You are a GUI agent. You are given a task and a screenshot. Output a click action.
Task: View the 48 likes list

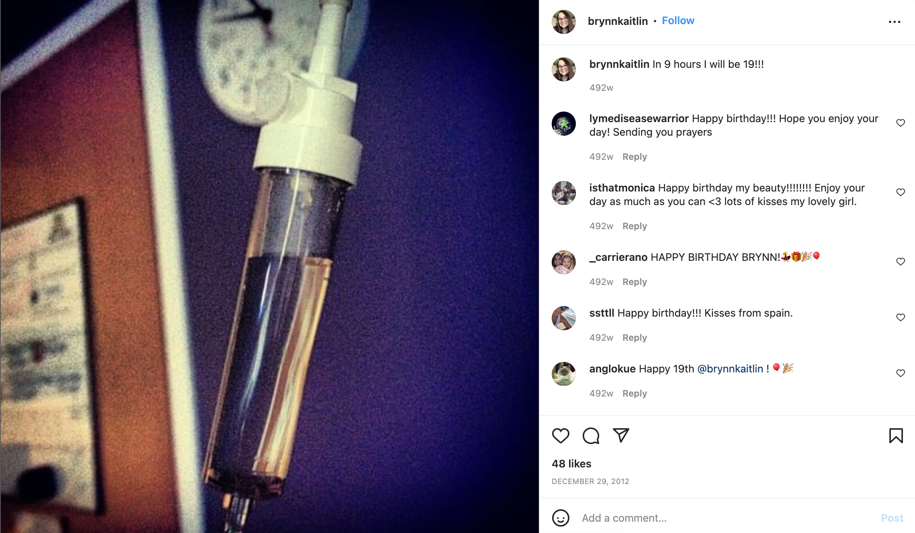pos(571,464)
